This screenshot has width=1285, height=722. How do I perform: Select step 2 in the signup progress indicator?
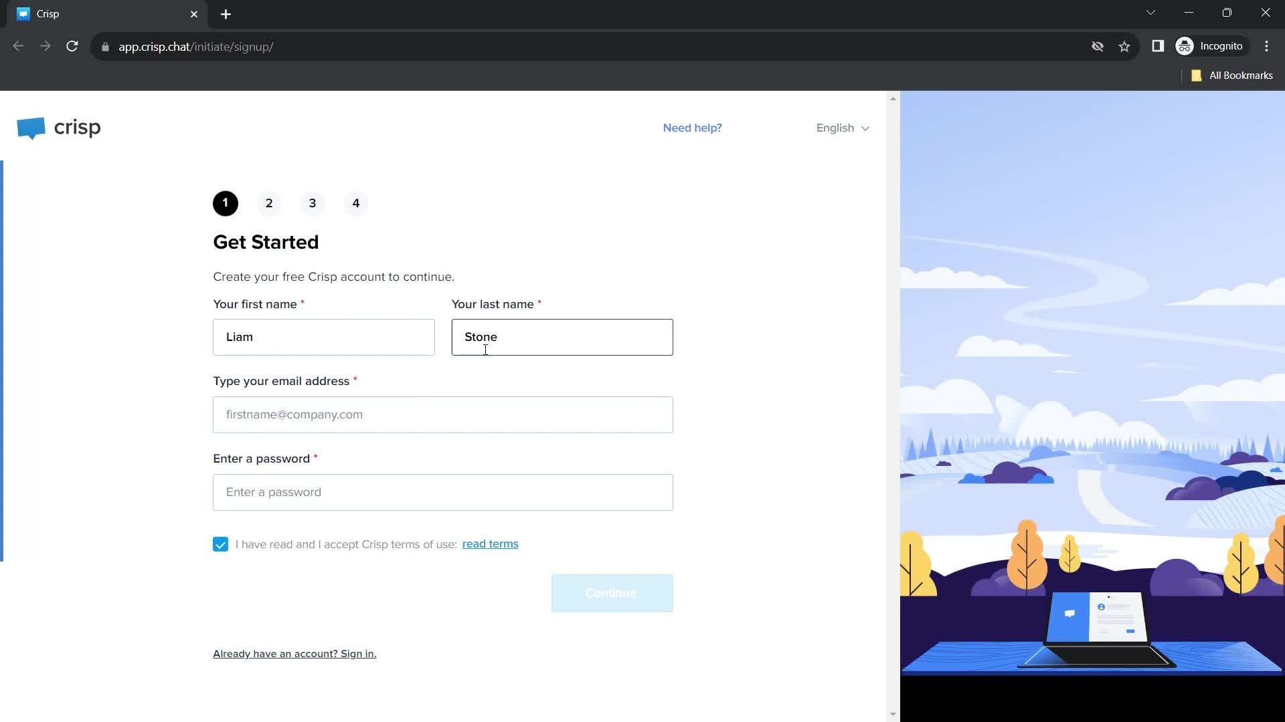269,203
